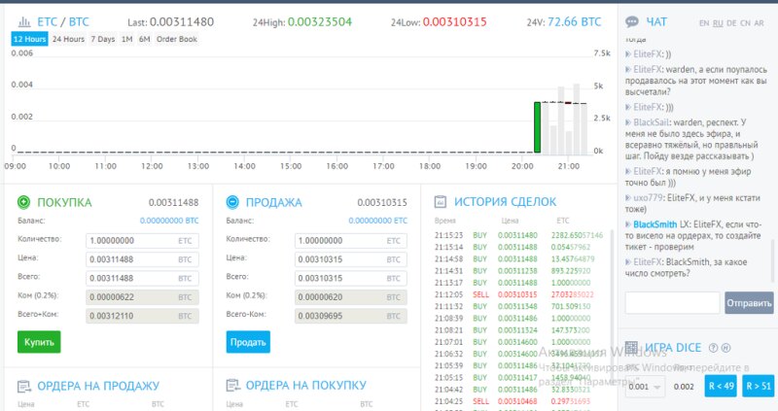Click the ИГРА DICE panel icon

click(632, 348)
